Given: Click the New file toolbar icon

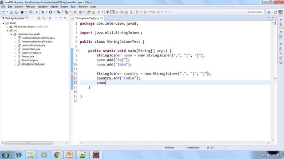Looking at the screenshot, I should point(4,12).
